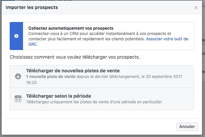The image size is (205, 137).
Task: Click the blue info banner side panel
Action: (x=16, y=36)
